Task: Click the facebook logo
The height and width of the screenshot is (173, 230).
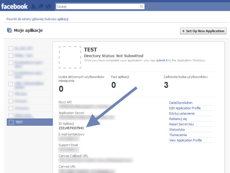Action: pyautogui.click(x=14, y=6)
